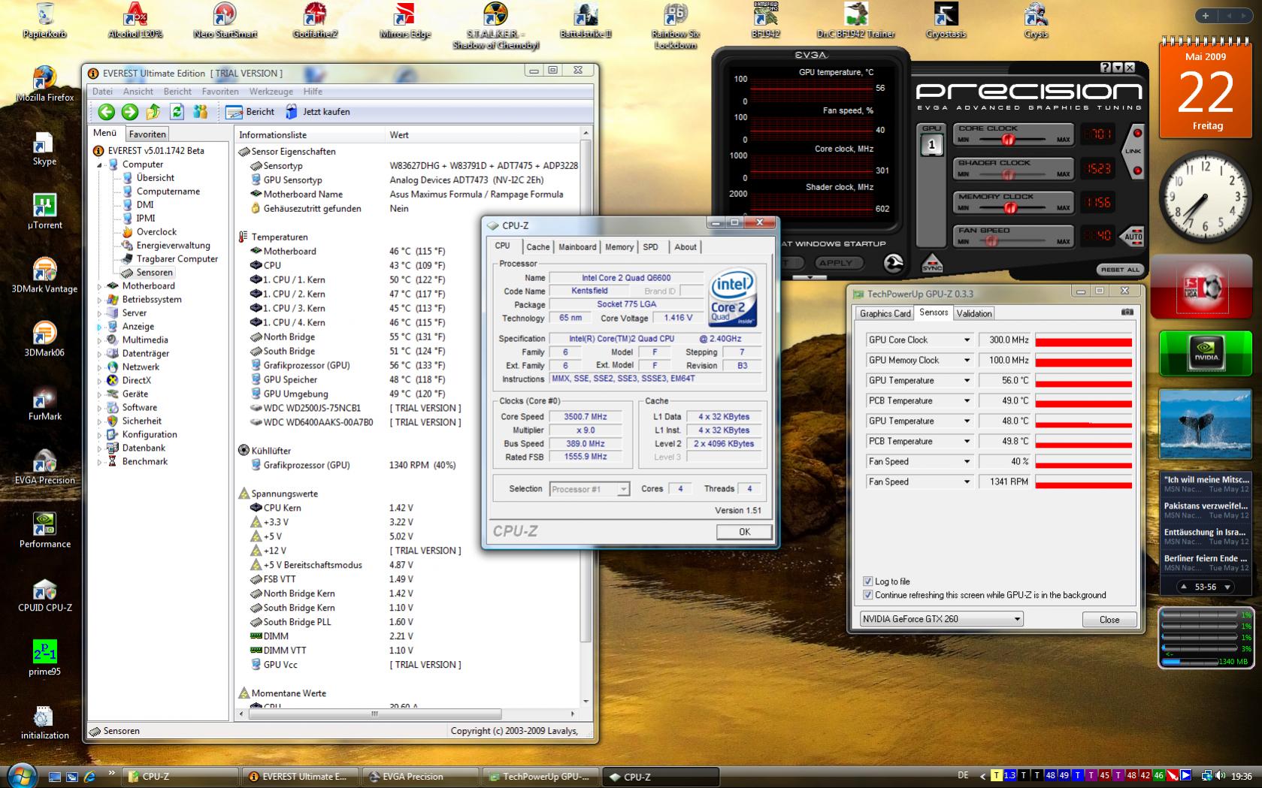Screen dimensions: 1262x788
Task: Open EVGA Precision wrench settings icon
Action: pos(893,263)
